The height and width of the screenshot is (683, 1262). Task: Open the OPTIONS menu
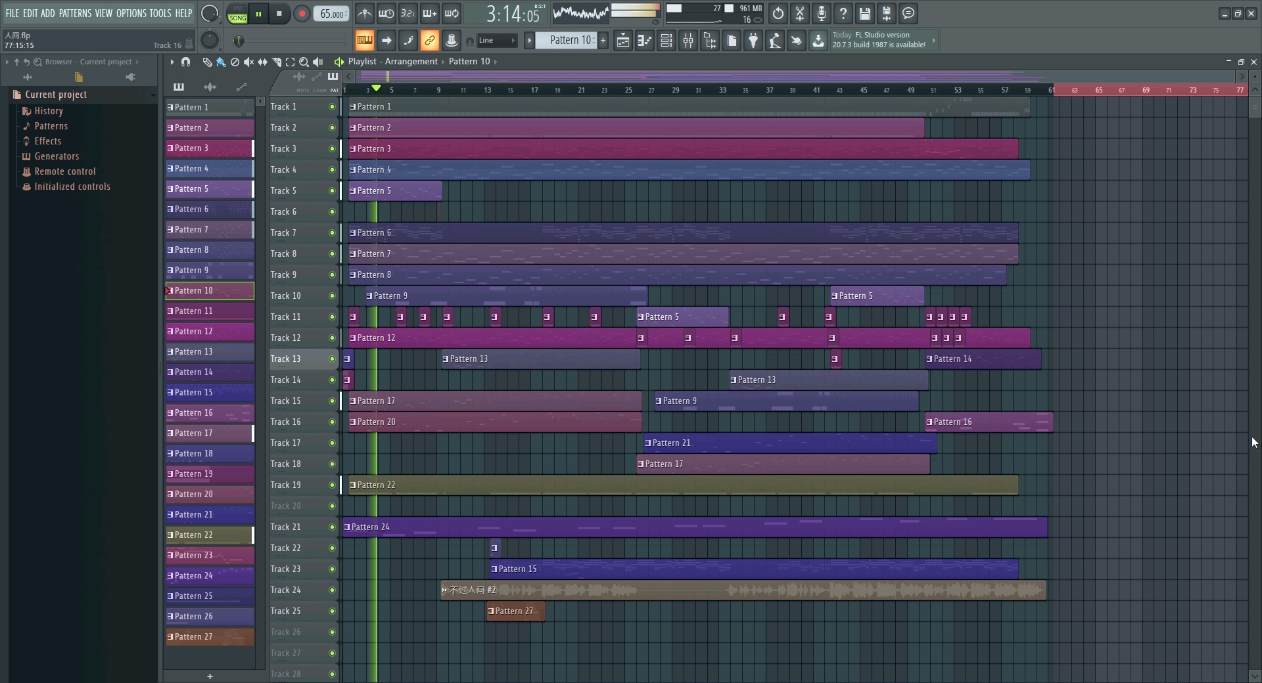click(131, 13)
